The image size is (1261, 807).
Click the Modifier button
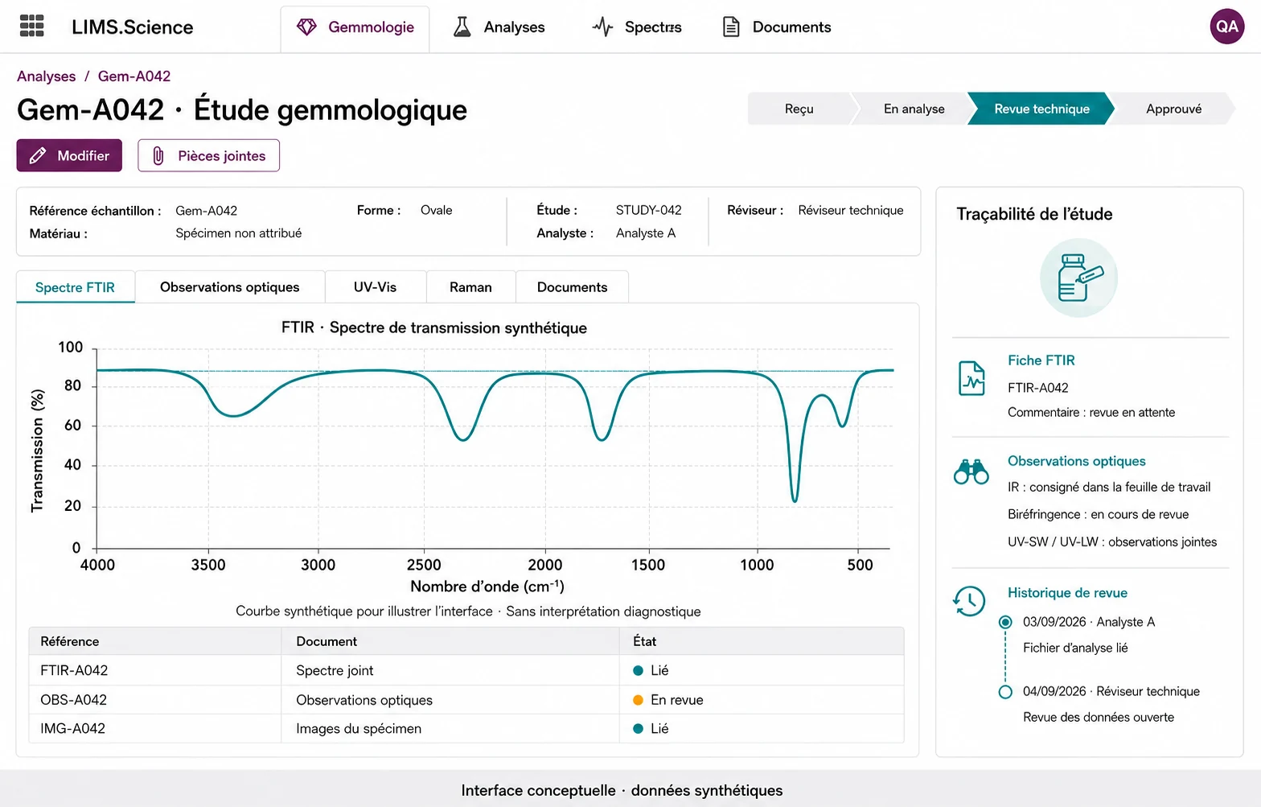point(69,155)
